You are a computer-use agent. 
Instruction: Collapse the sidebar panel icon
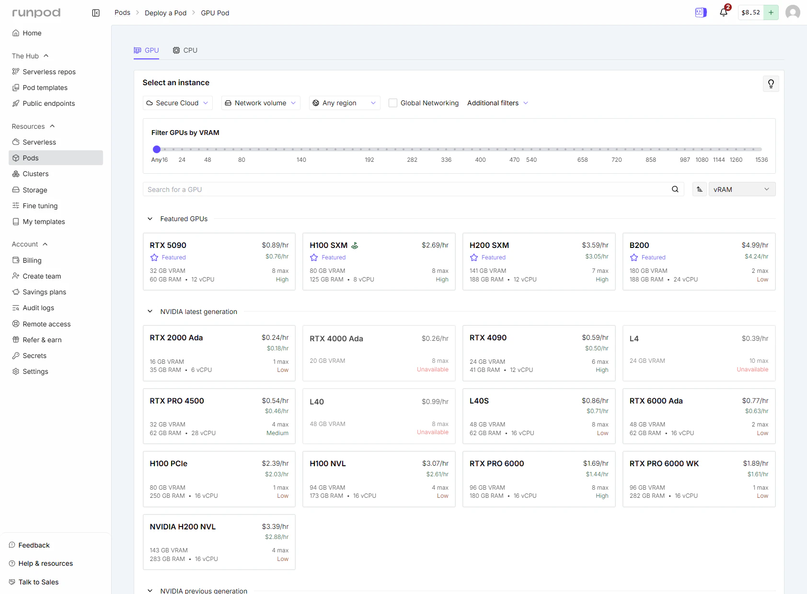pos(96,13)
